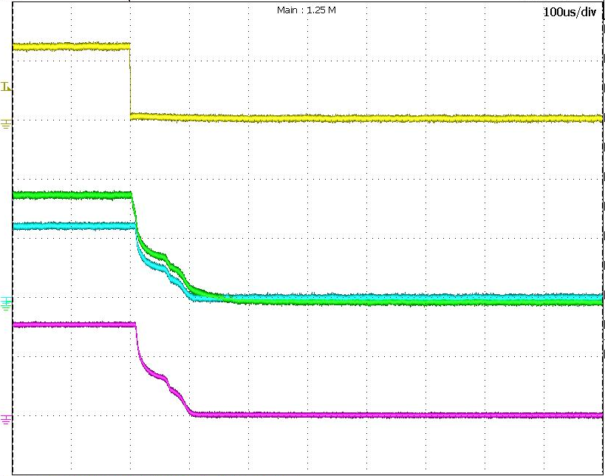Viewport: 605px width, 476px height.
Task: Click the magenta trace high plateau
Action: point(71,324)
